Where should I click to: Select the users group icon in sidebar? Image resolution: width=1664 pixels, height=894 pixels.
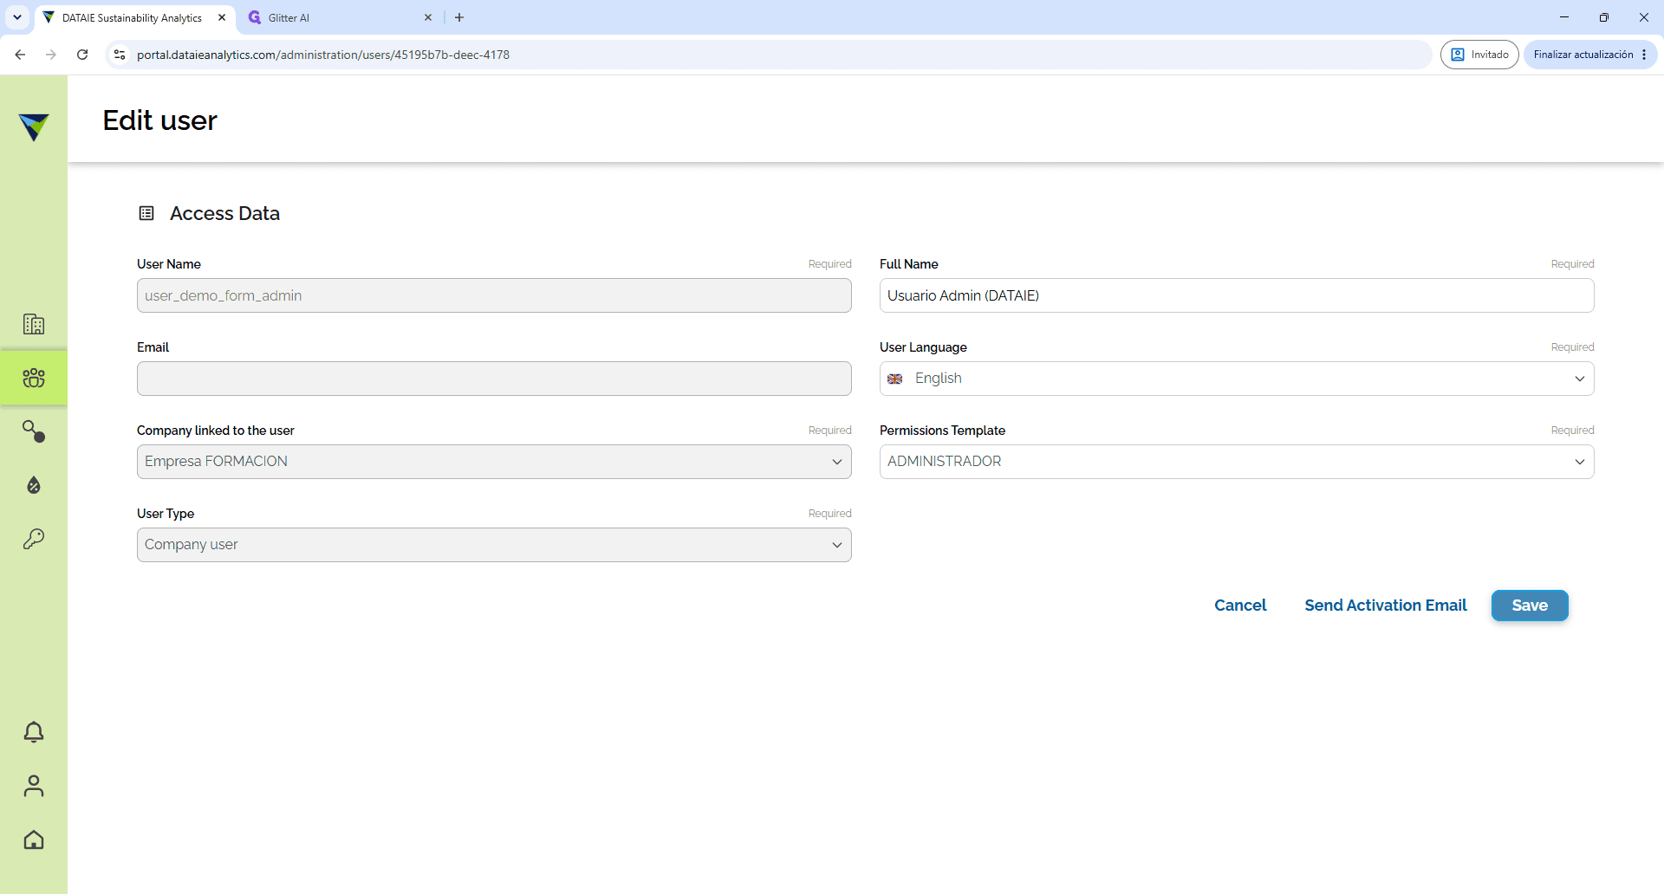[x=34, y=378]
